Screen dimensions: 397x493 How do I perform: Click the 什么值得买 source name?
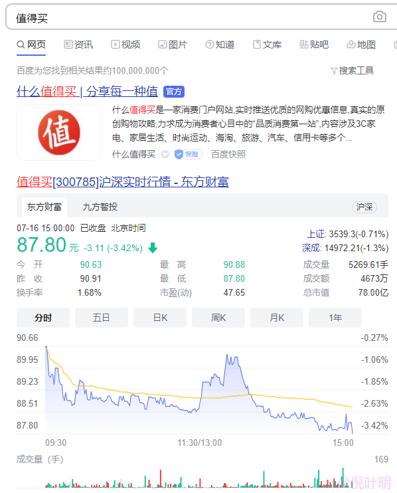point(134,154)
